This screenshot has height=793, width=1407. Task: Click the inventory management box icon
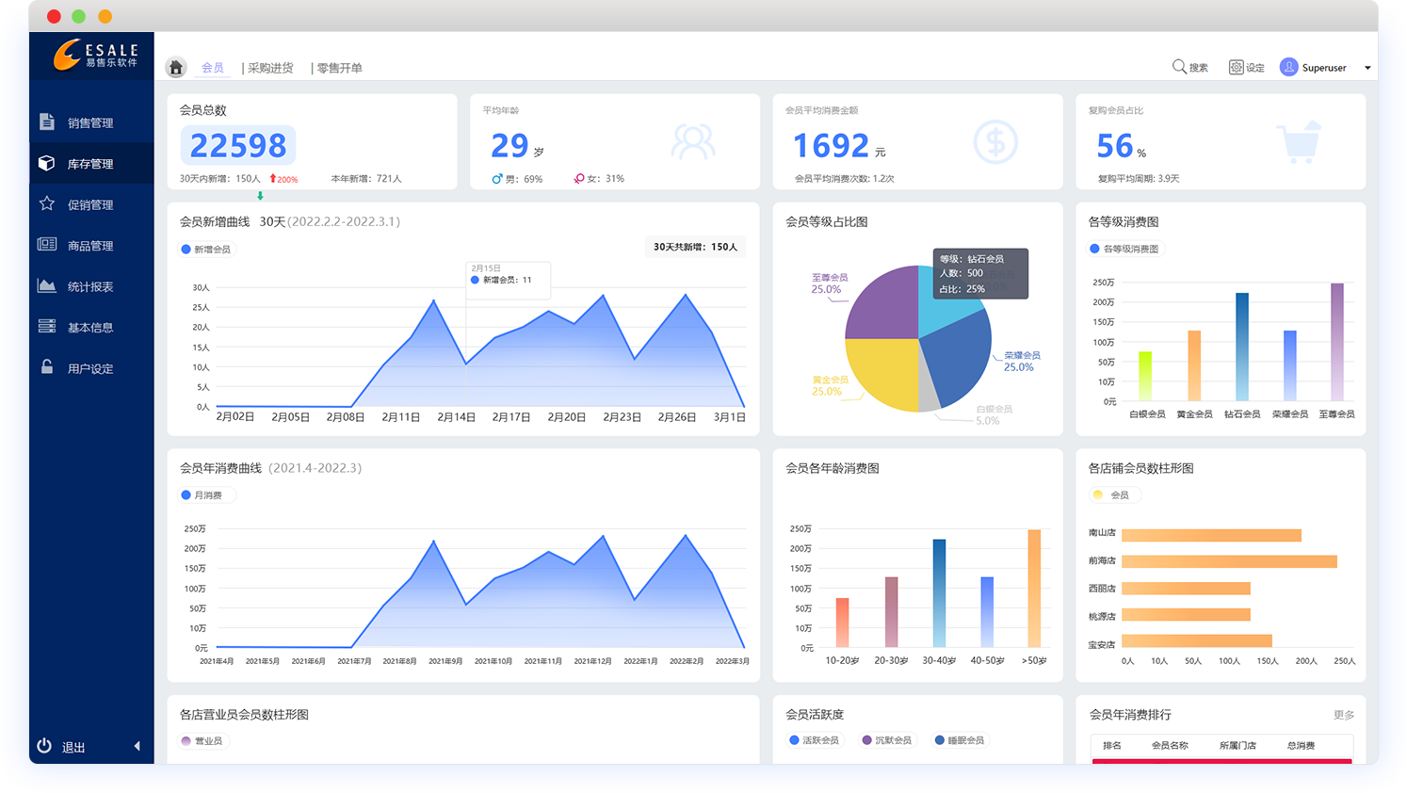point(46,163)
